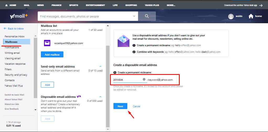Click the Cancel link
The height and width of the screenshot is (132, 268).
pyautogui.click(x=136, y=106)
